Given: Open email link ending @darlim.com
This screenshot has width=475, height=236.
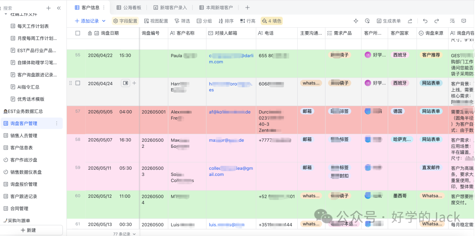Looking at the screenshot, I should (x=231, y=59).
